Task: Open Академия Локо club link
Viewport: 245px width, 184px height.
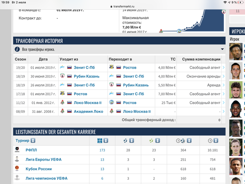Action: (x=88, y=112)
